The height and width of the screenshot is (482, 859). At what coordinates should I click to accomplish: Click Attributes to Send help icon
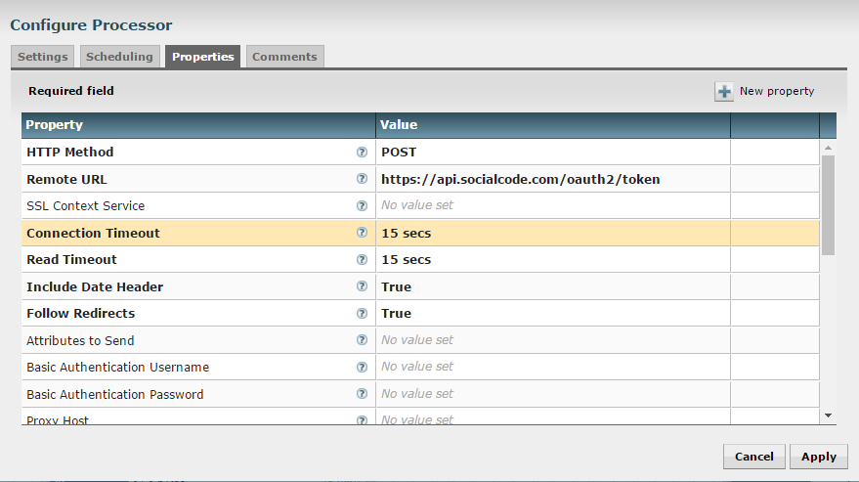point(362,340)
